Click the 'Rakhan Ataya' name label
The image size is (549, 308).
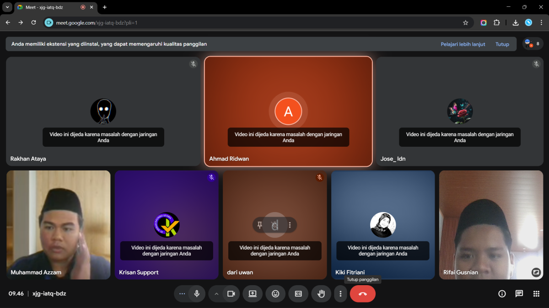[28, 159]
